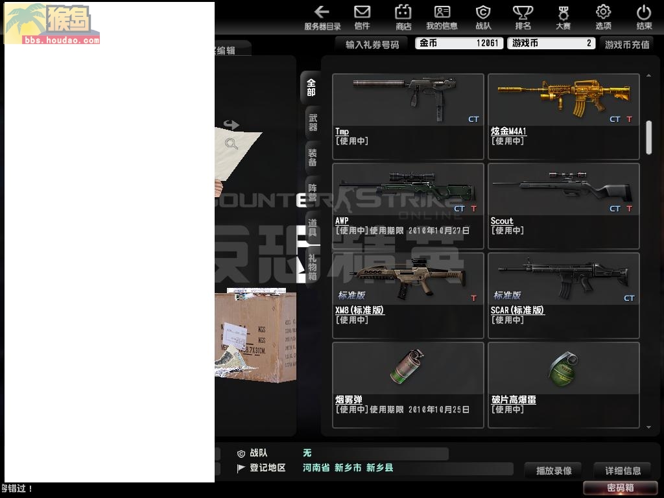Viewport: 664px width, 498px height.
Task: Click the magnifier icon on character preview
Action: point(231,144)
